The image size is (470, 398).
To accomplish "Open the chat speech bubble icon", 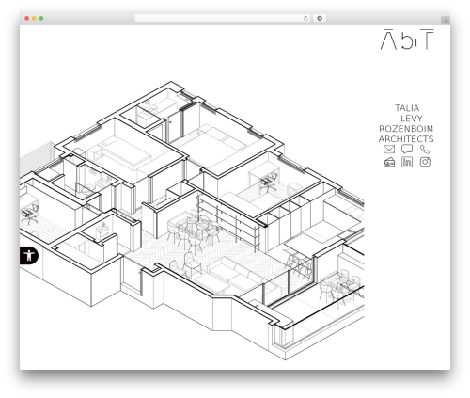I will click(407, 150).
